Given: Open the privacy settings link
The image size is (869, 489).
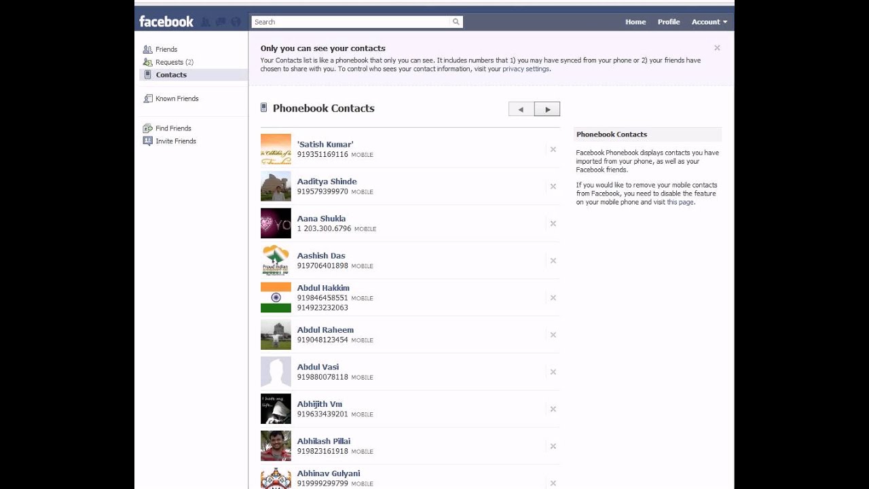Looking at the screenshot, I should point(525,69).
